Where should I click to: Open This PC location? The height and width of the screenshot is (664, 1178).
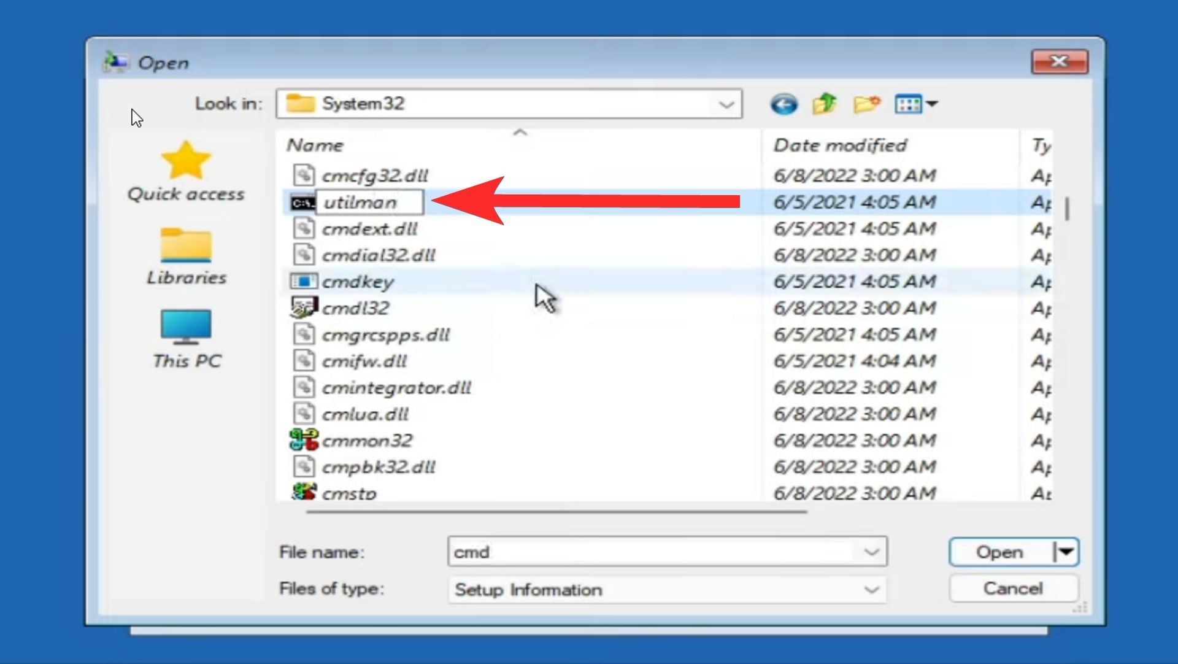pos(186,339)
